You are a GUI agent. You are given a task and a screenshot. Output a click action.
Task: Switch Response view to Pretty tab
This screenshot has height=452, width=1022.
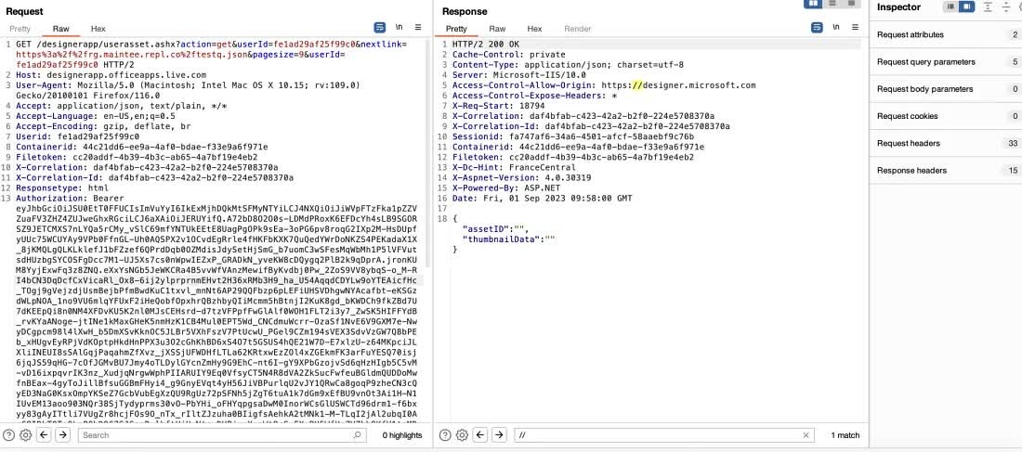[456, 29]
